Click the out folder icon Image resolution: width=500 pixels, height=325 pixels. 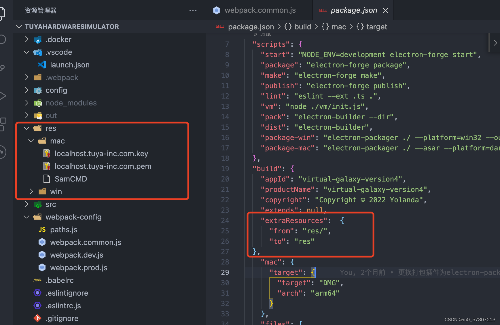pos(38,116)
